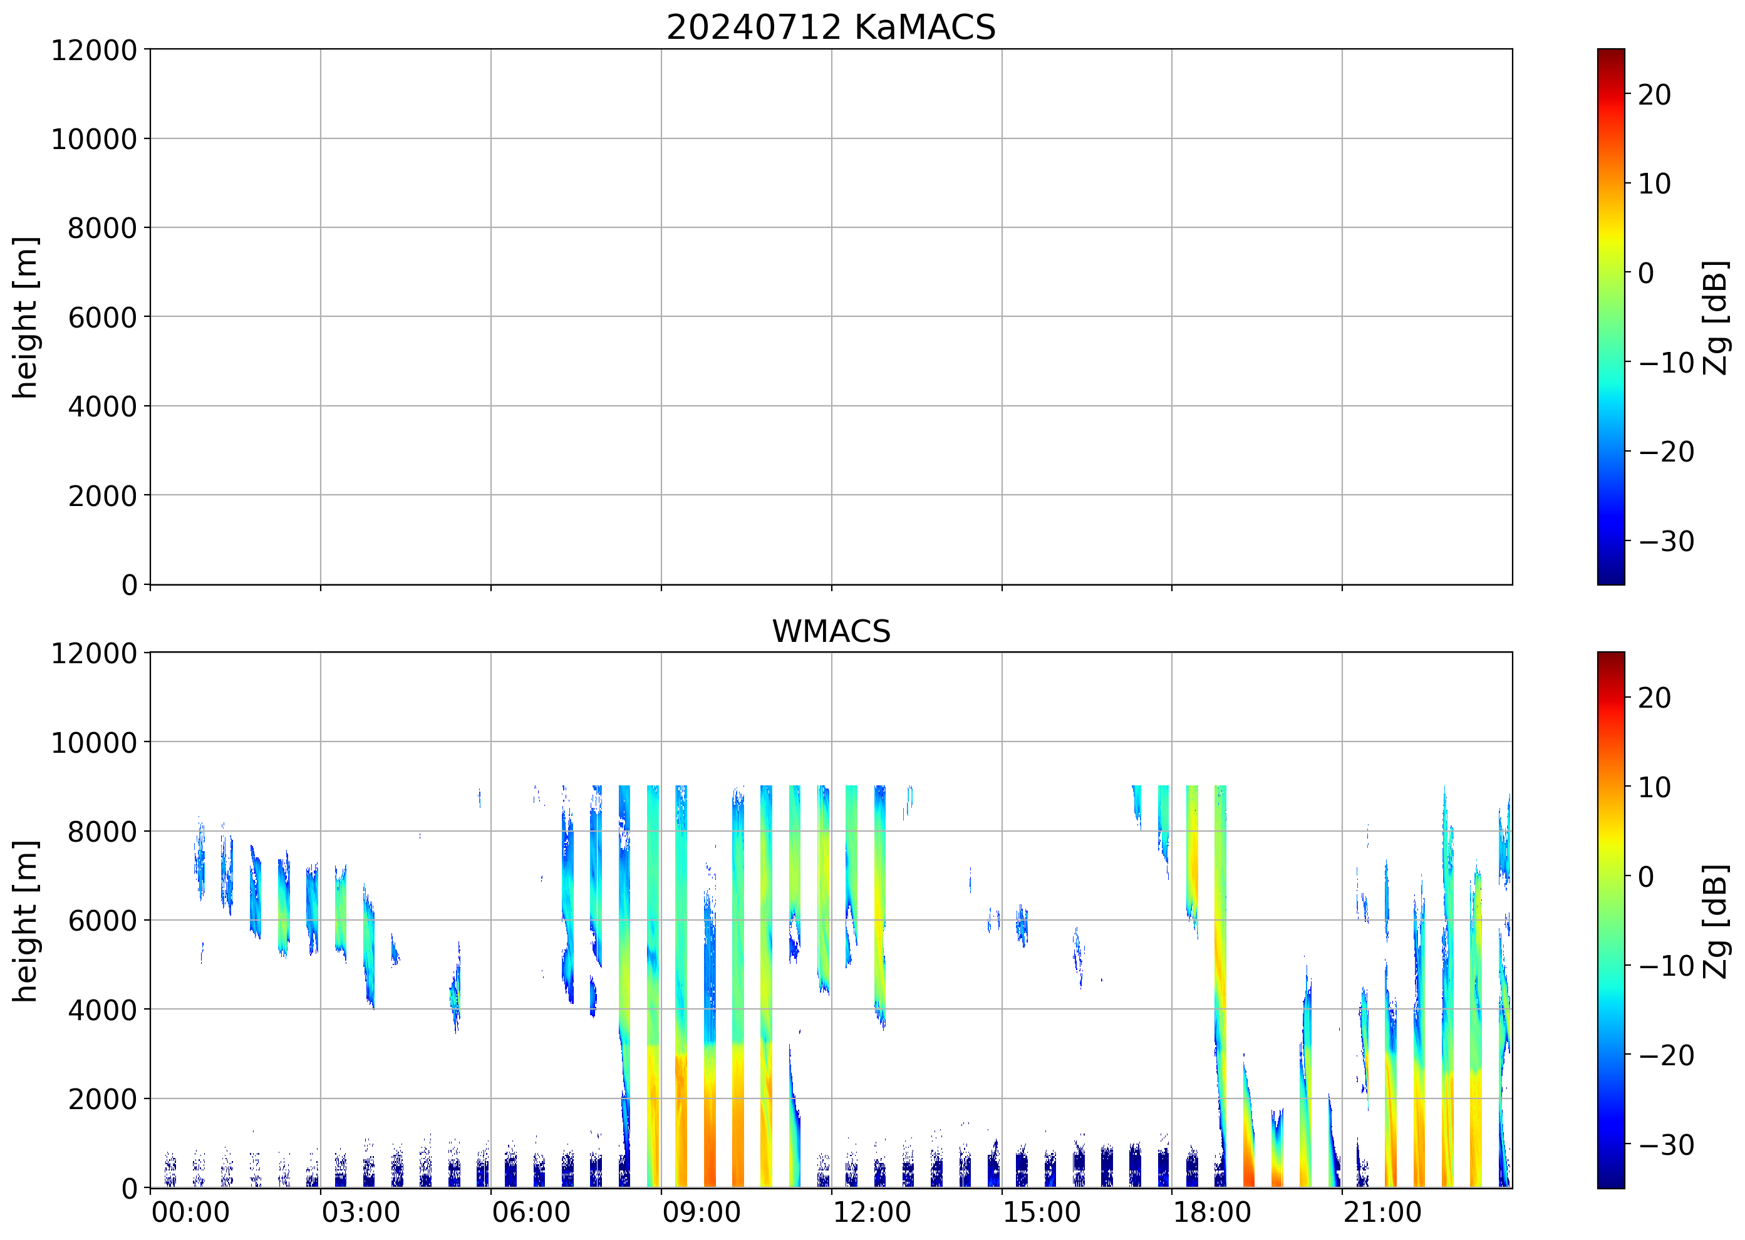
Task: Click the '10' tick on the bottom colorbar
Action: pyautogui.click(x=1654, y=787)
